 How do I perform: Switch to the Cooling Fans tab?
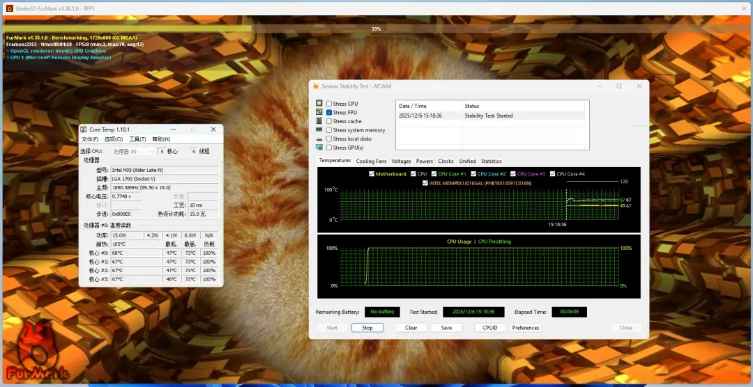pyautogui.click(x=371, y=161)
